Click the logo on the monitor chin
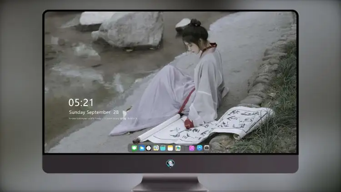Viewport: 341px width, 192px height. pos(170,164)
